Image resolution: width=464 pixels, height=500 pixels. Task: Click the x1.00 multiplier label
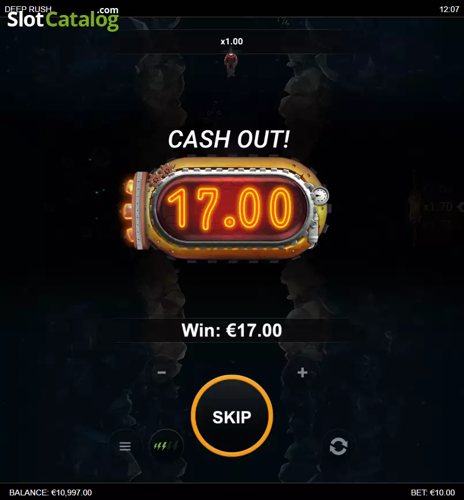[232, 41]
